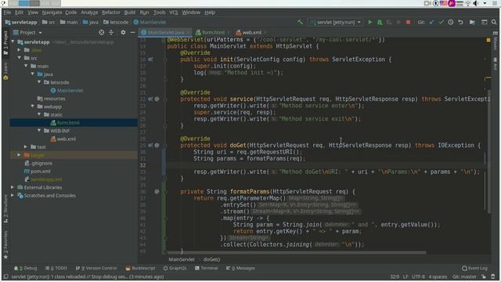The image size is (501, 282).
Task: Collapse the servletapp root node
Action: pos(13,42)
